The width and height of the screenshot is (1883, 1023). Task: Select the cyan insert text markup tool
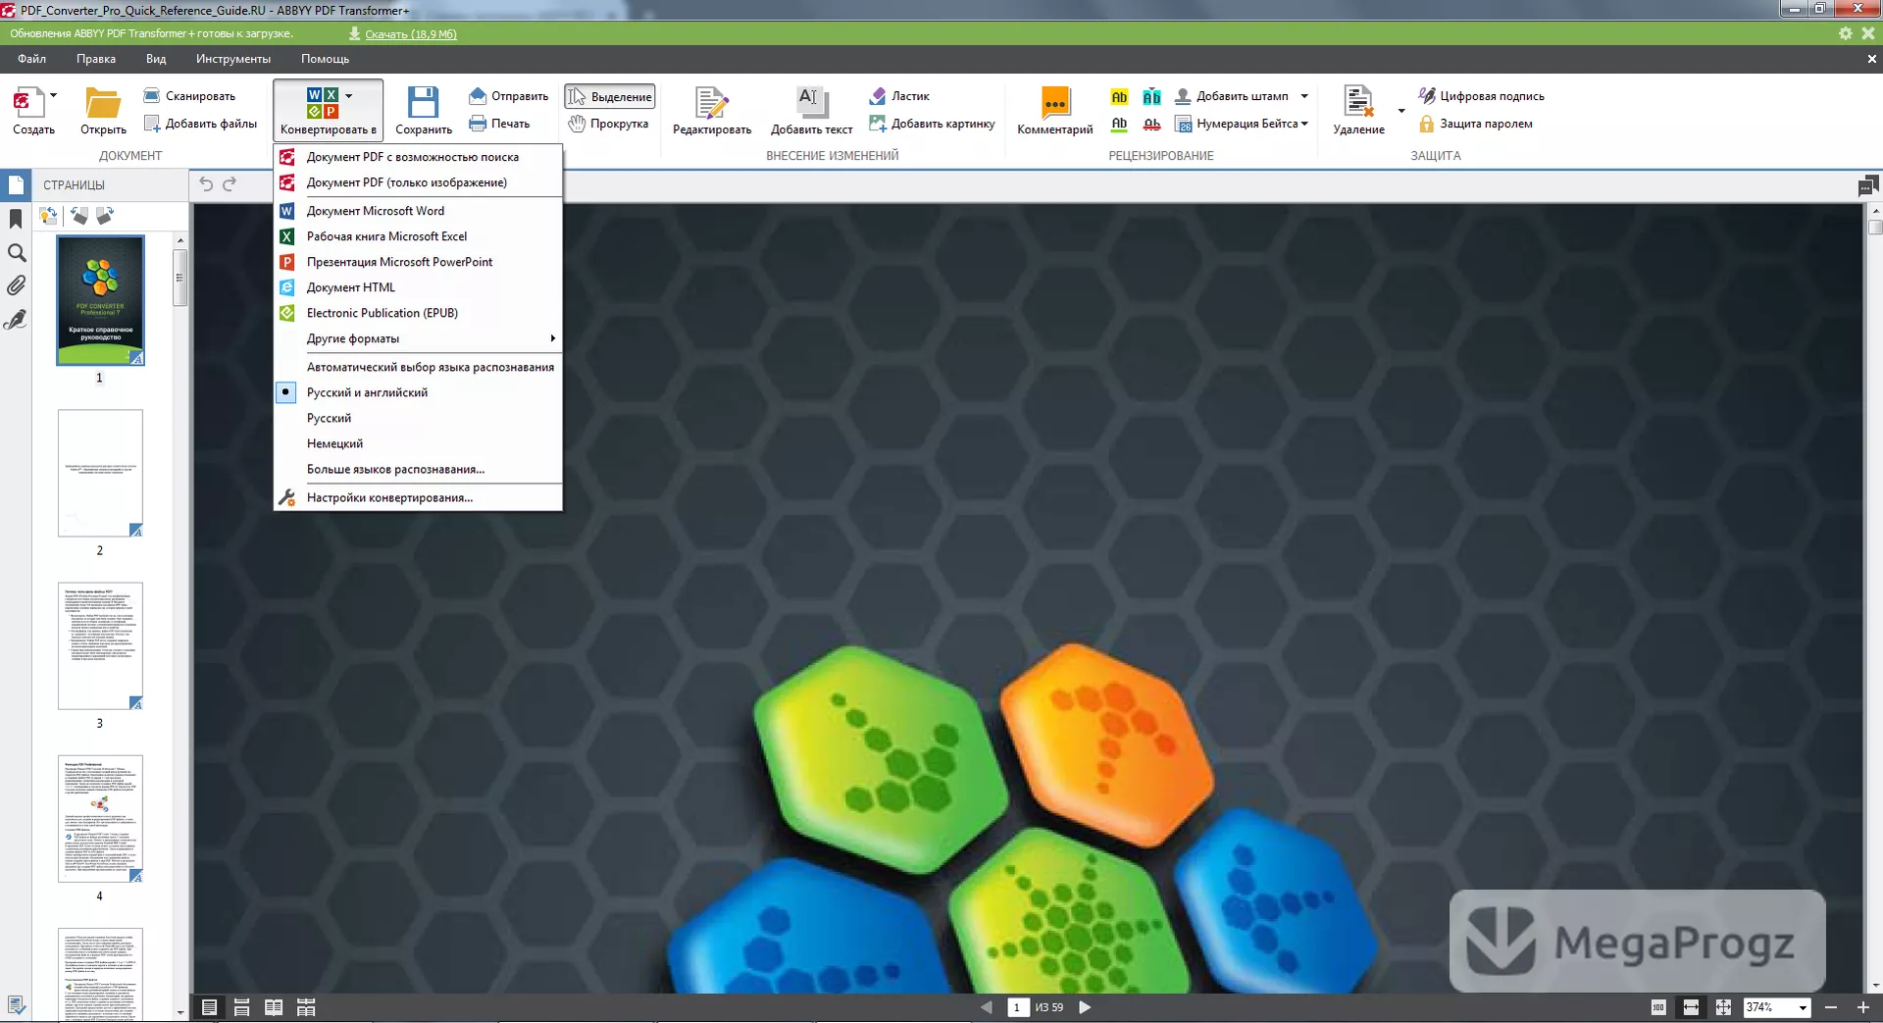1152,97
